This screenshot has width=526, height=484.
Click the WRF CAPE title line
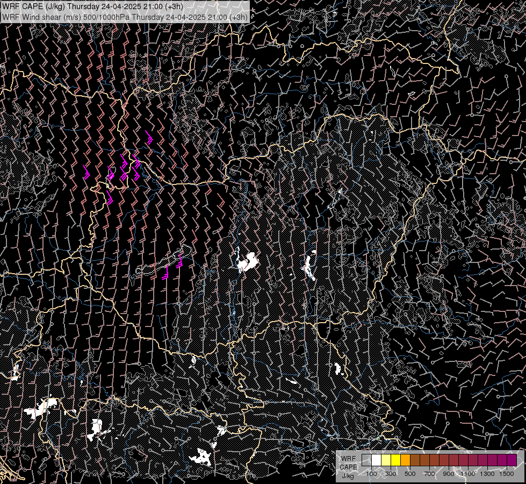pyautogui.click(x=92, y=6)
